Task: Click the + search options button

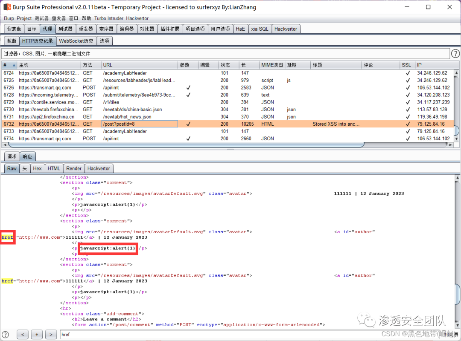Action: point(37,335)
